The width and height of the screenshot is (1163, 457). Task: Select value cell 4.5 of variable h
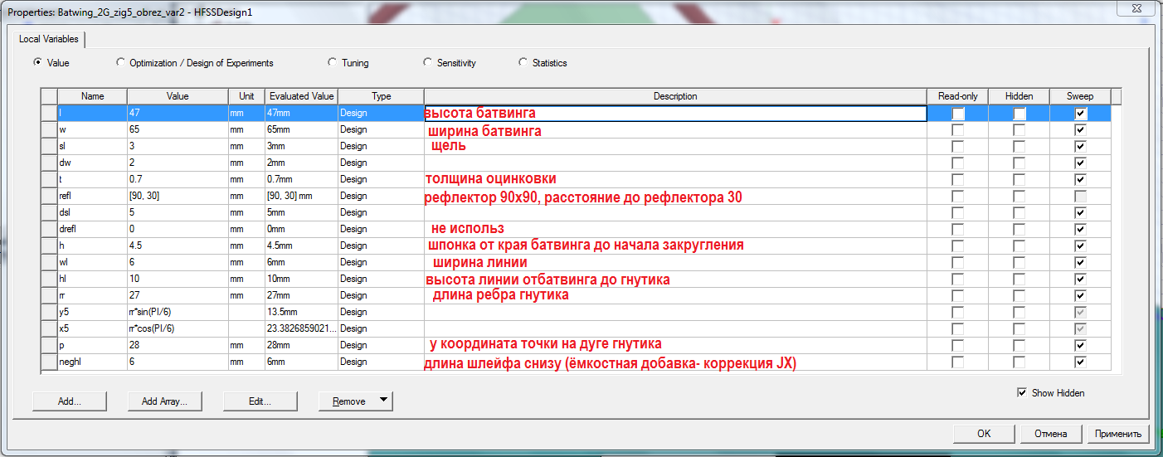click(178, 246)
